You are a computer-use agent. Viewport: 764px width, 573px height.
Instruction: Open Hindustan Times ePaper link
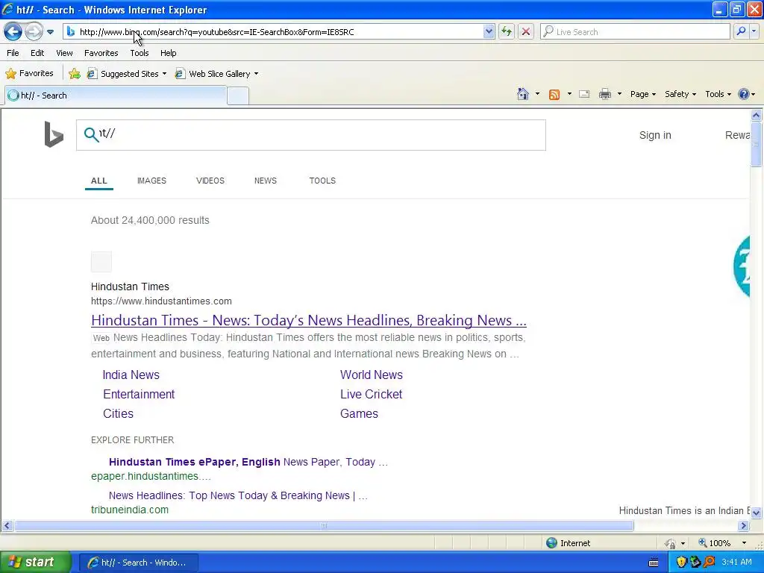[x=248, y=462]
